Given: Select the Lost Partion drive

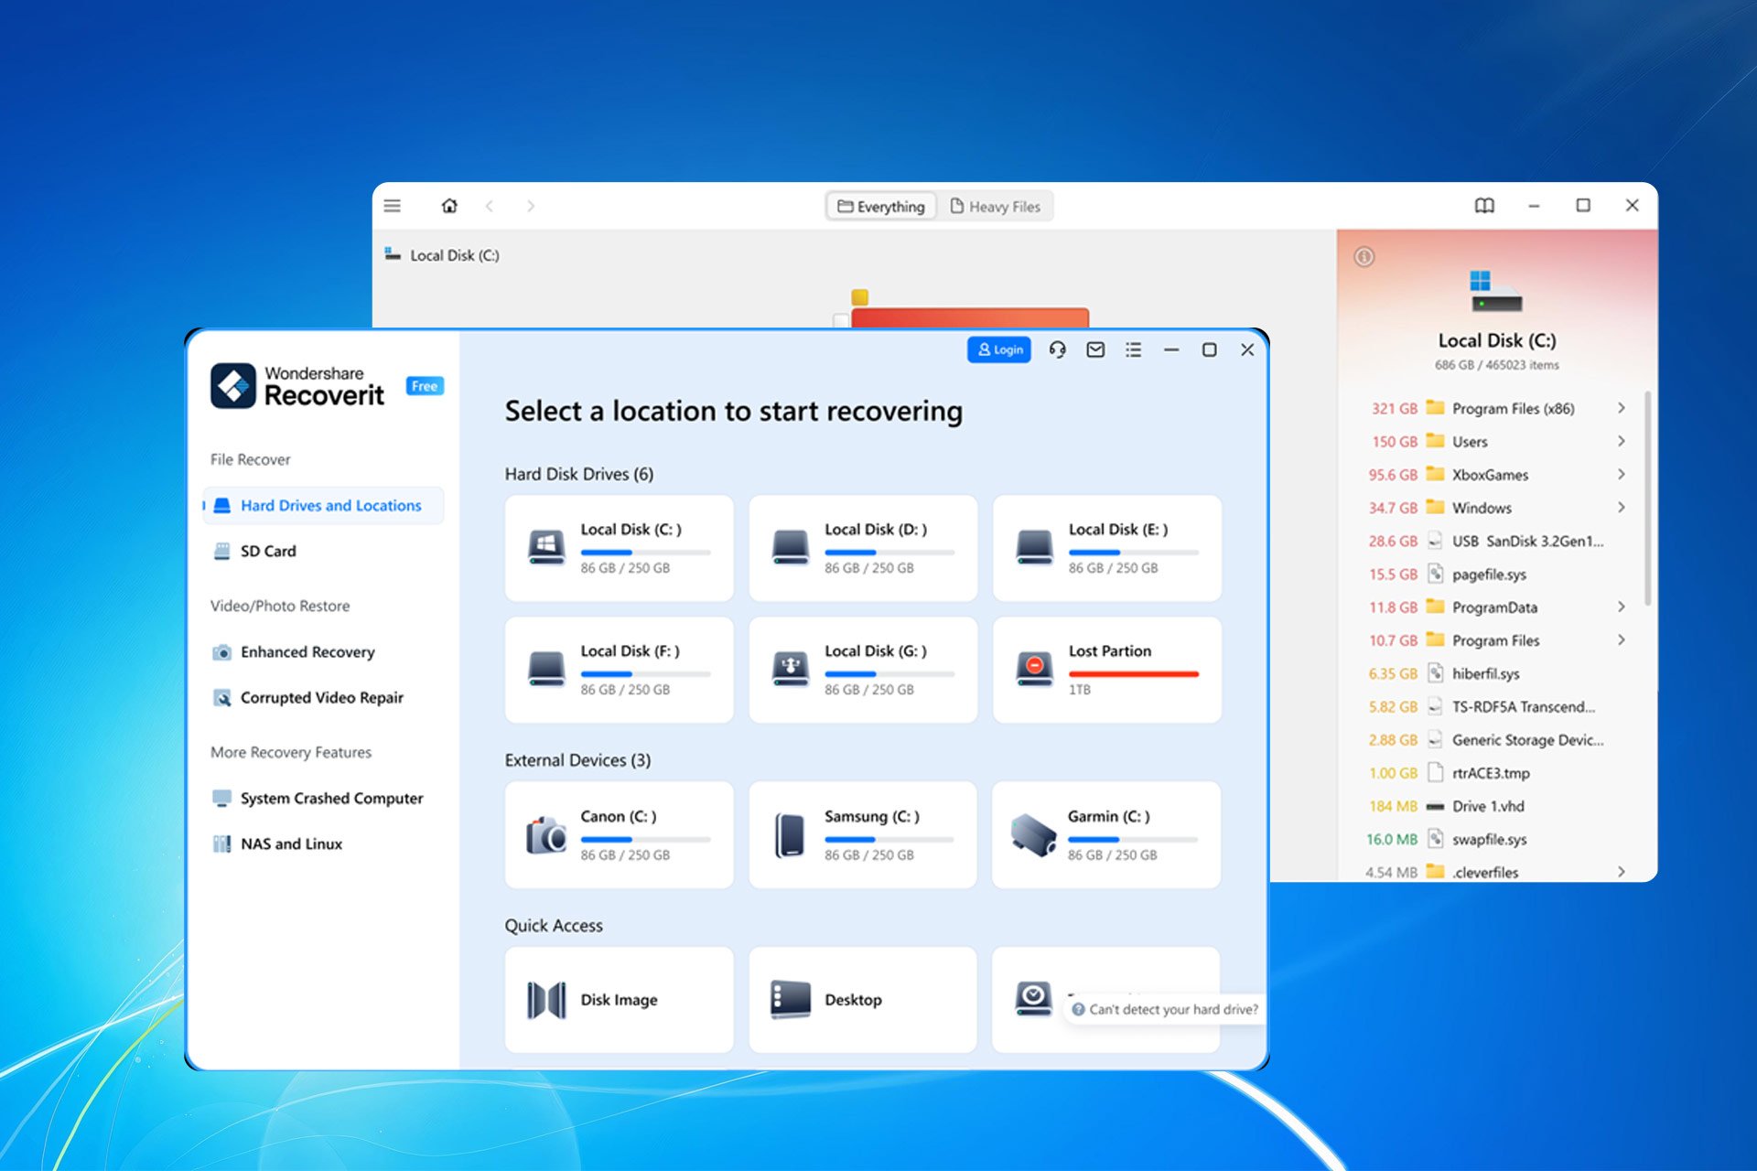Looking at the screenshot, I should pyautogui.click(x=1106, y=669).
